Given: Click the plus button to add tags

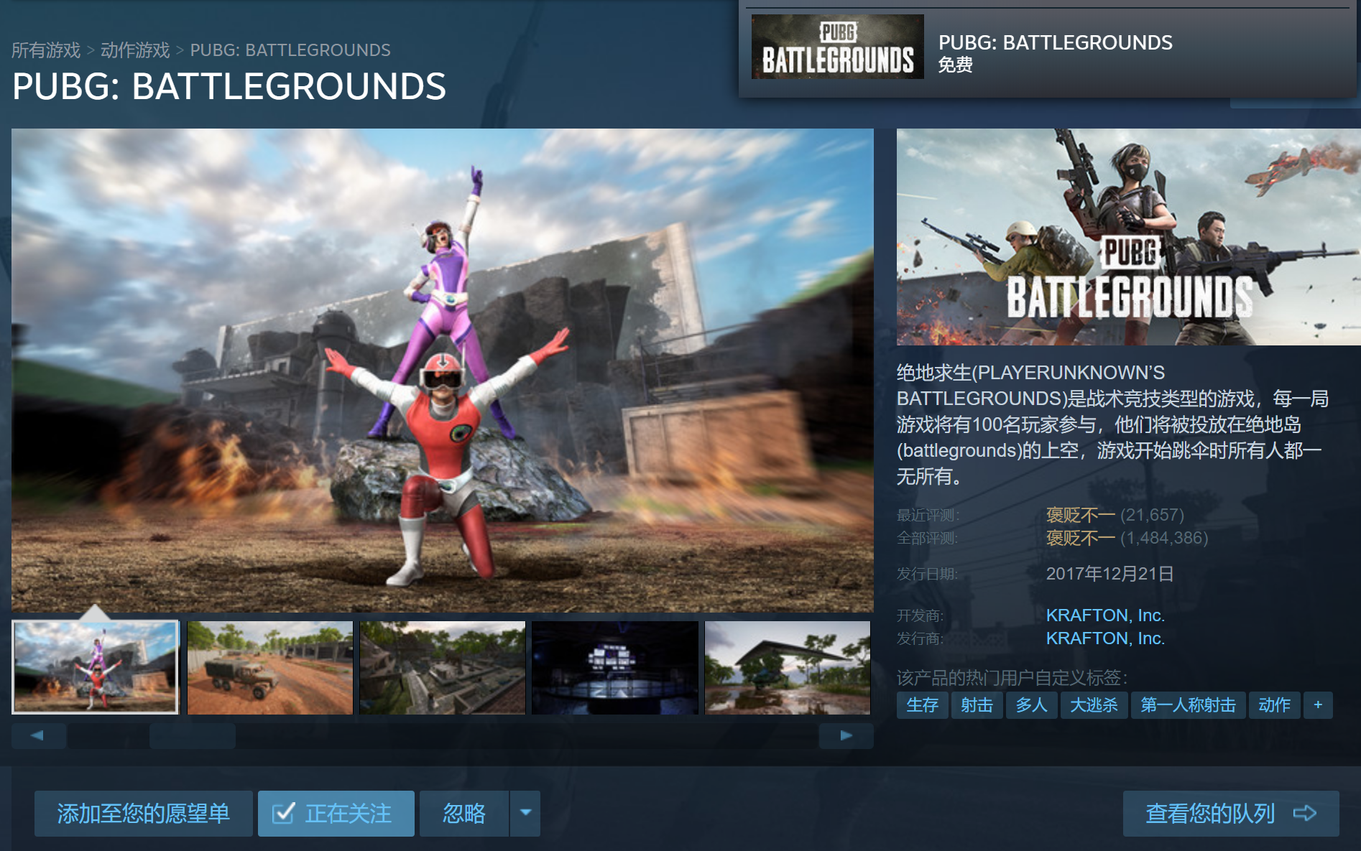Looking at the screenshot, I should click(1318, 705).
